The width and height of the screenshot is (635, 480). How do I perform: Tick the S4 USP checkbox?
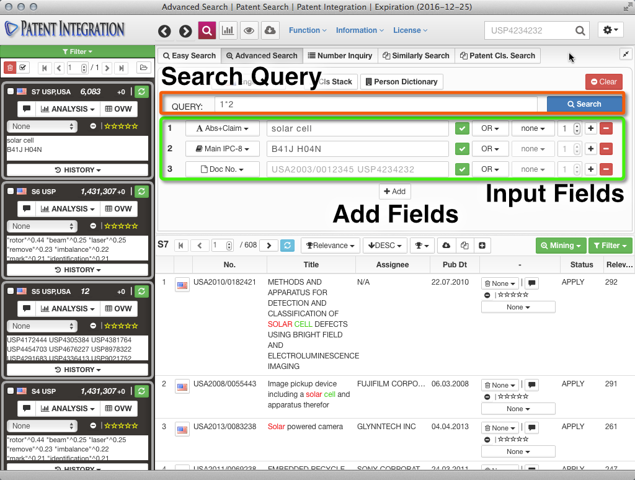(11, 391)
